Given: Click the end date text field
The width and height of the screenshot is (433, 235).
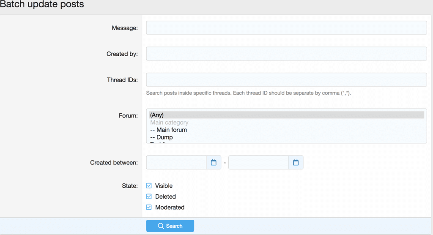Looking at the screenshot, I should pos(258,163).
